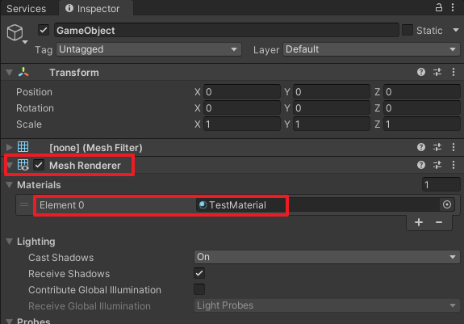Open Mesh Filter more options menu
Screen dimensions: 464x324
point(454,147)
